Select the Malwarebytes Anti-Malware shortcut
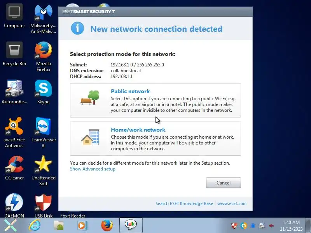 point(43,19)
